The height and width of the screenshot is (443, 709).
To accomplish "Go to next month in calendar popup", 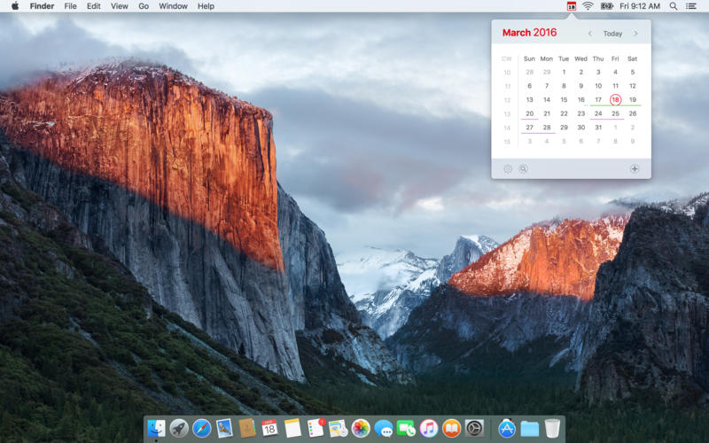I will click(x=635, y=34).
